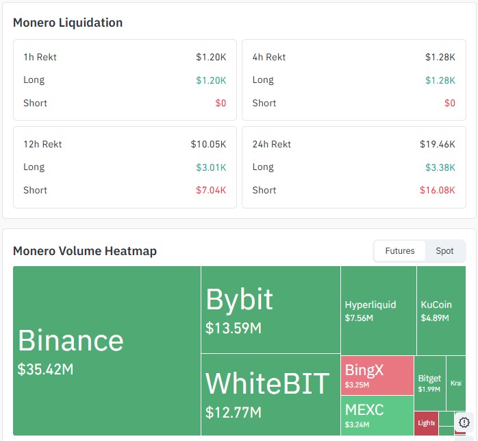The width and height of the screenshot is (478, 441).
Task: Click the 4h Rekt total $1.28K in dark text
Action: (440, 57)
